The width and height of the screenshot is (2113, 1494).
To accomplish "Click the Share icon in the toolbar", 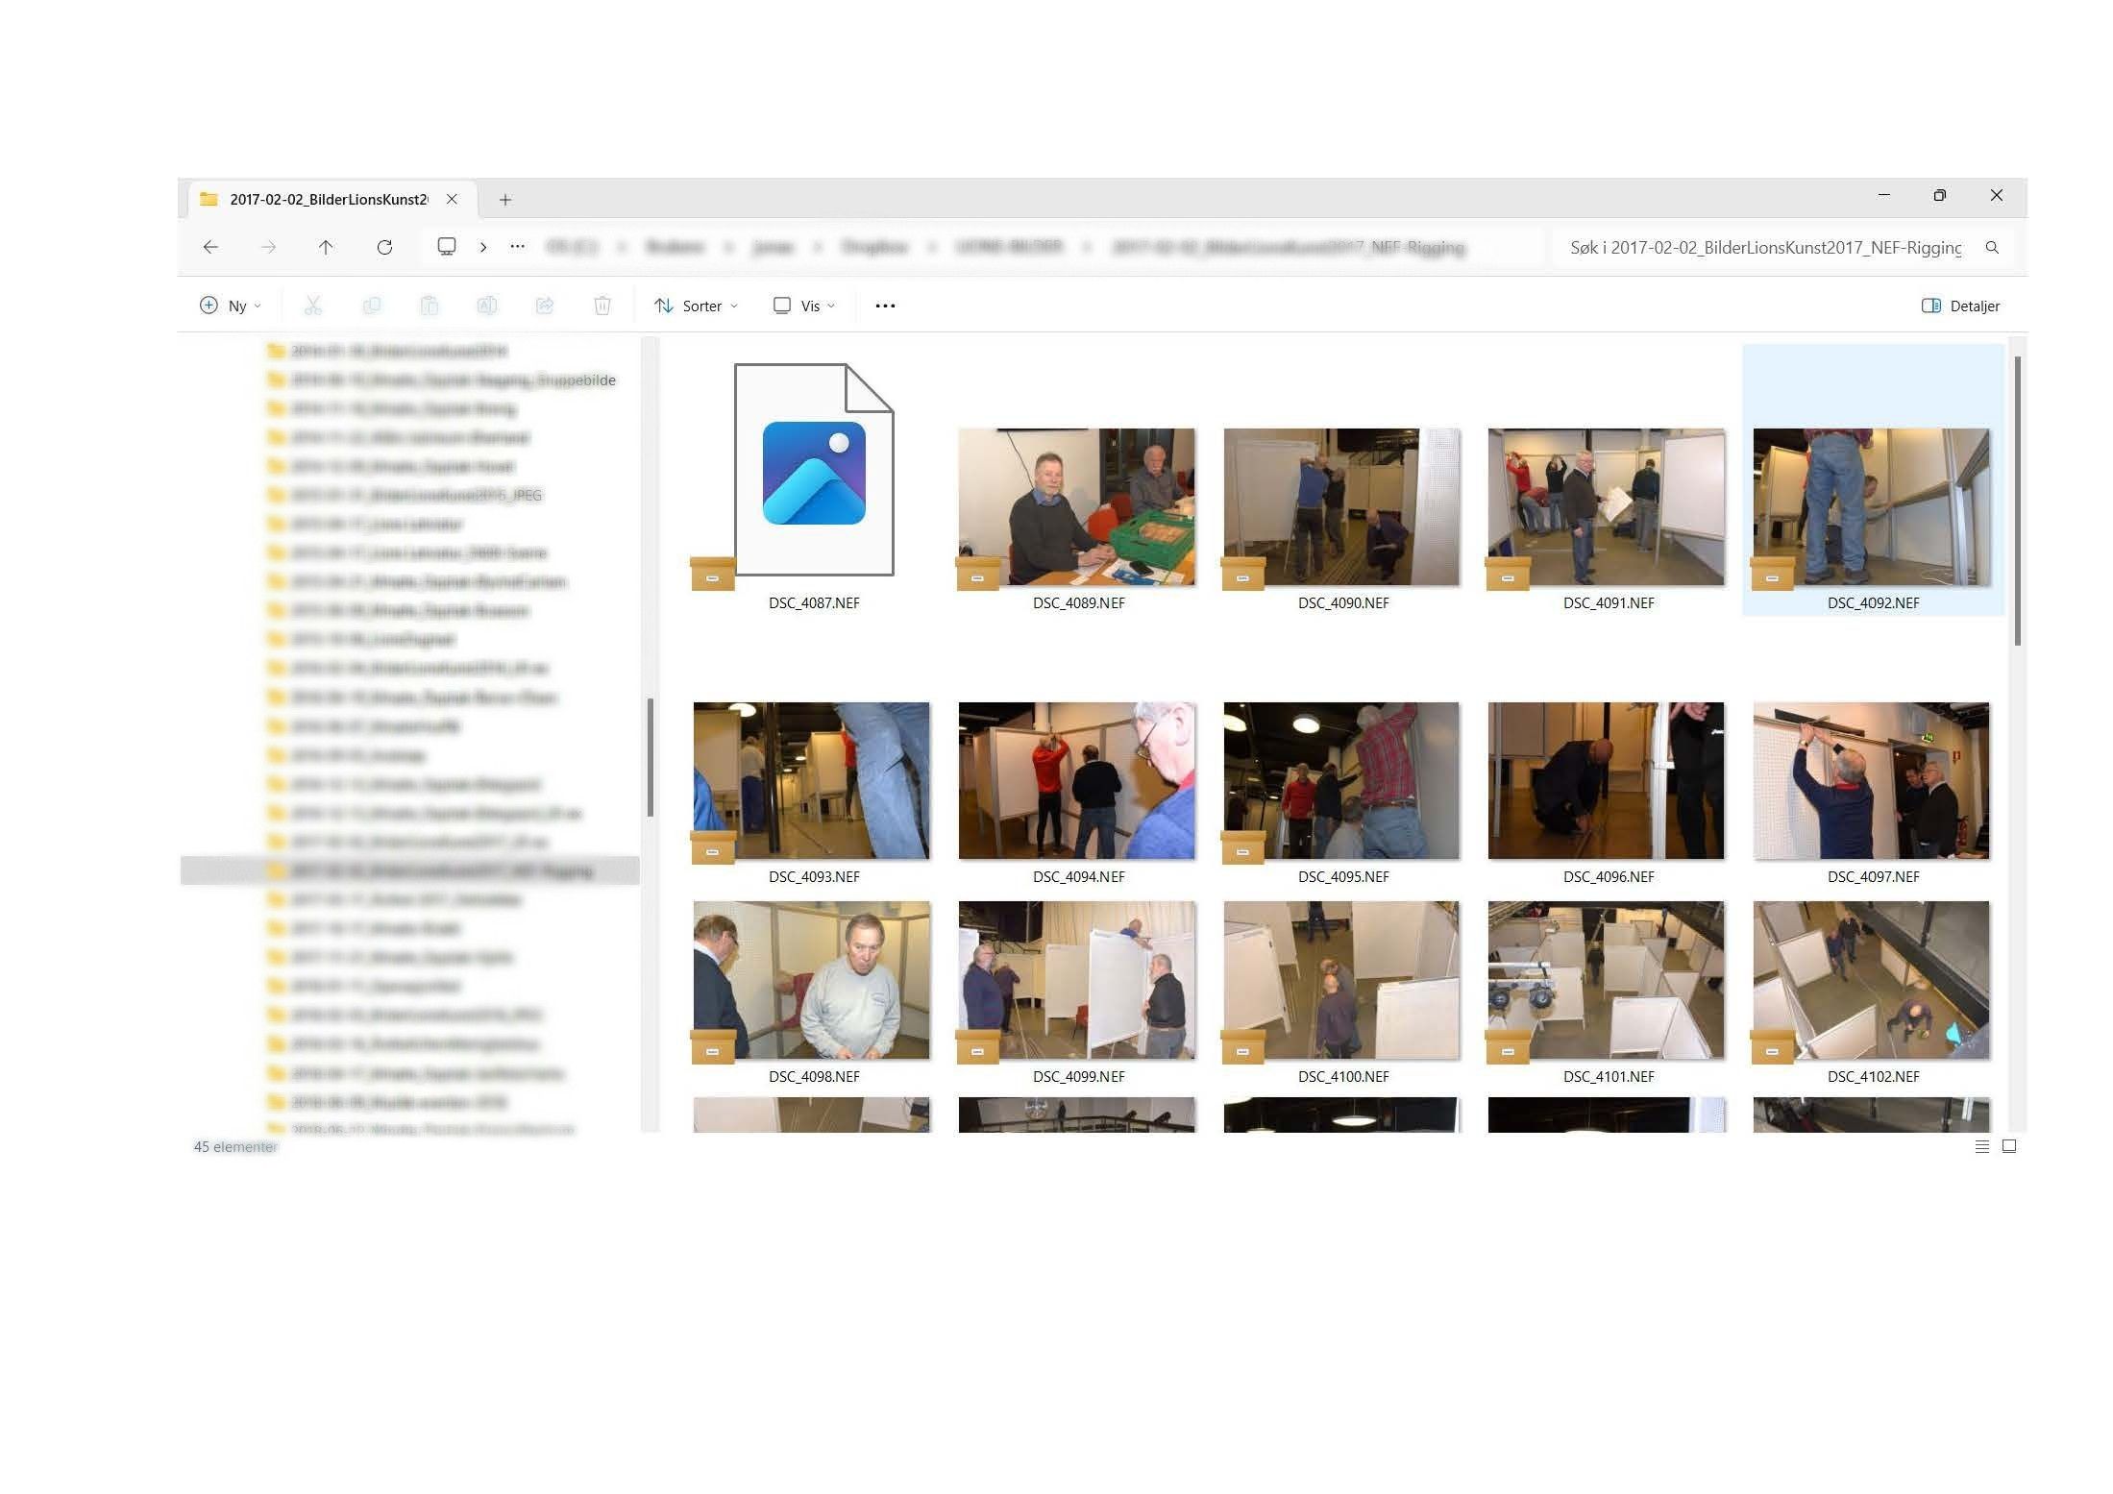I will click(545, 306).
